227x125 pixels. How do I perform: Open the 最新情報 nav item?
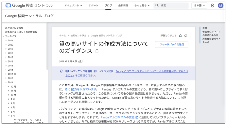(x=123, y=6)
